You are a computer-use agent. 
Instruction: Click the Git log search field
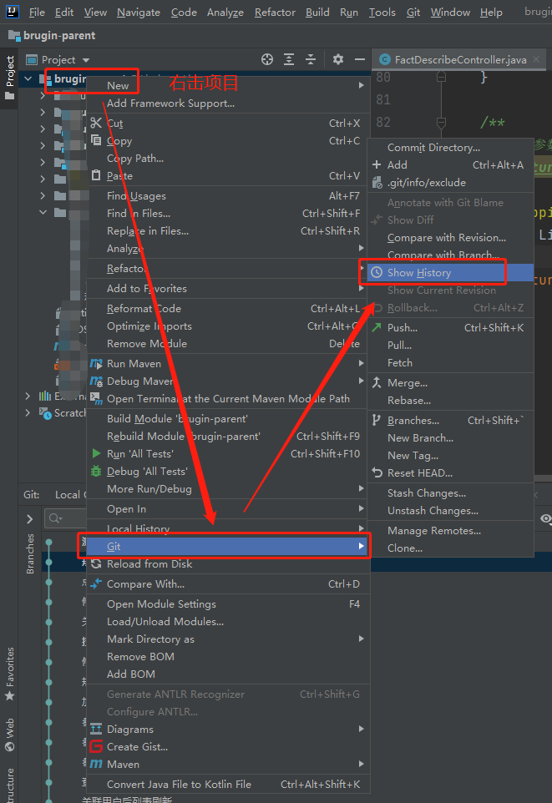coord(66,518)
